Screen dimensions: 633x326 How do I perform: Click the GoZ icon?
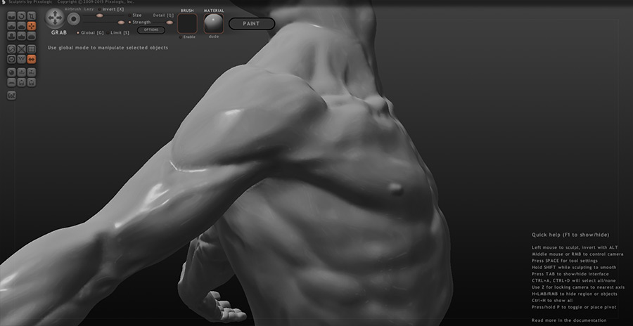coord(12,94)
